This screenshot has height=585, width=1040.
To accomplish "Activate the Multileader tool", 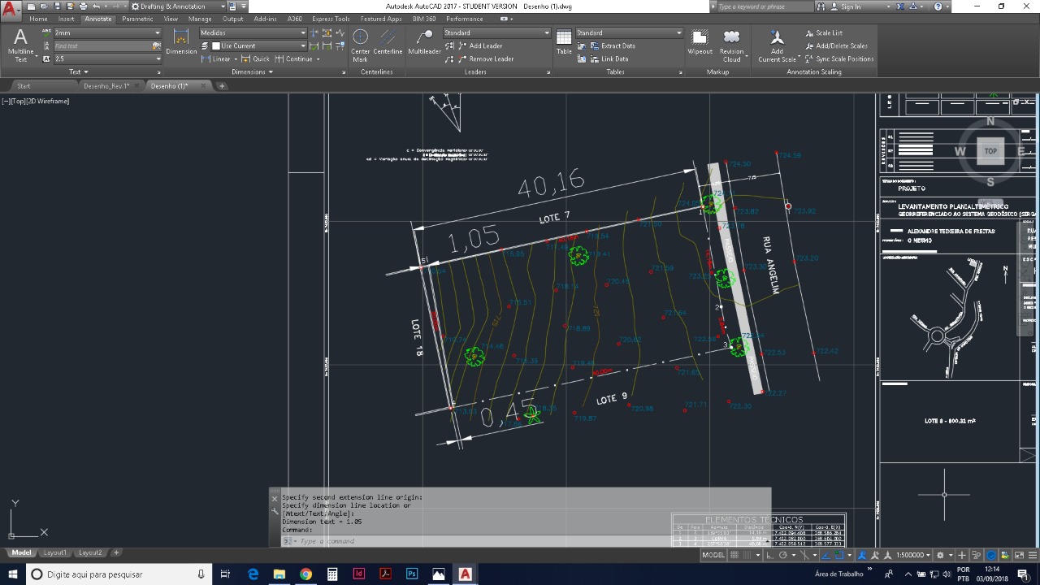I will tap(424, 42).
